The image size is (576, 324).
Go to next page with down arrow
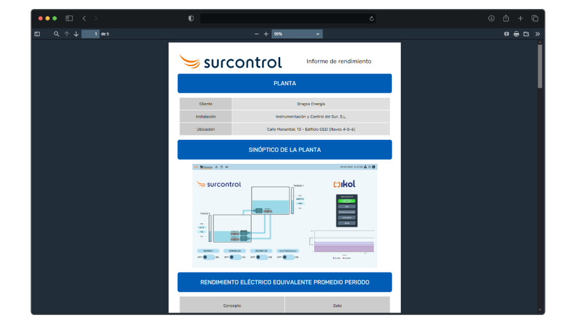pyautogui.click(x=76, y=34)
